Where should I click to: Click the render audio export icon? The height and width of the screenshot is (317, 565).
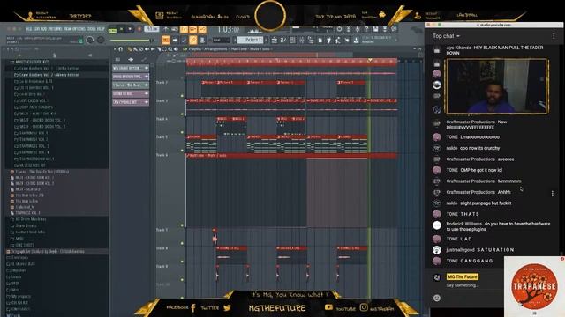(385, 29)
